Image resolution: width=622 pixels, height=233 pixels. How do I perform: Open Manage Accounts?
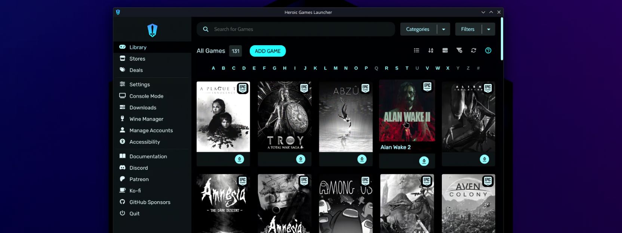pos(153,130)
